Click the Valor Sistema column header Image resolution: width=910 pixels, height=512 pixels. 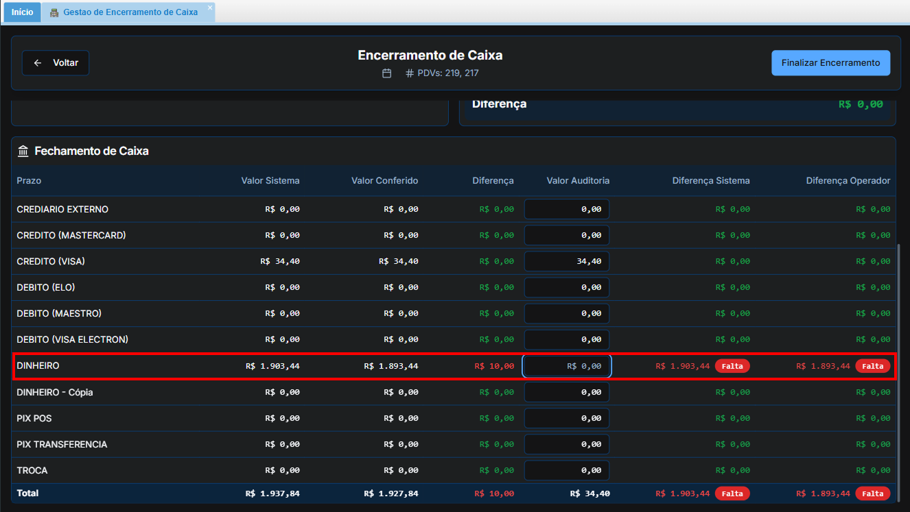[270, 181]
